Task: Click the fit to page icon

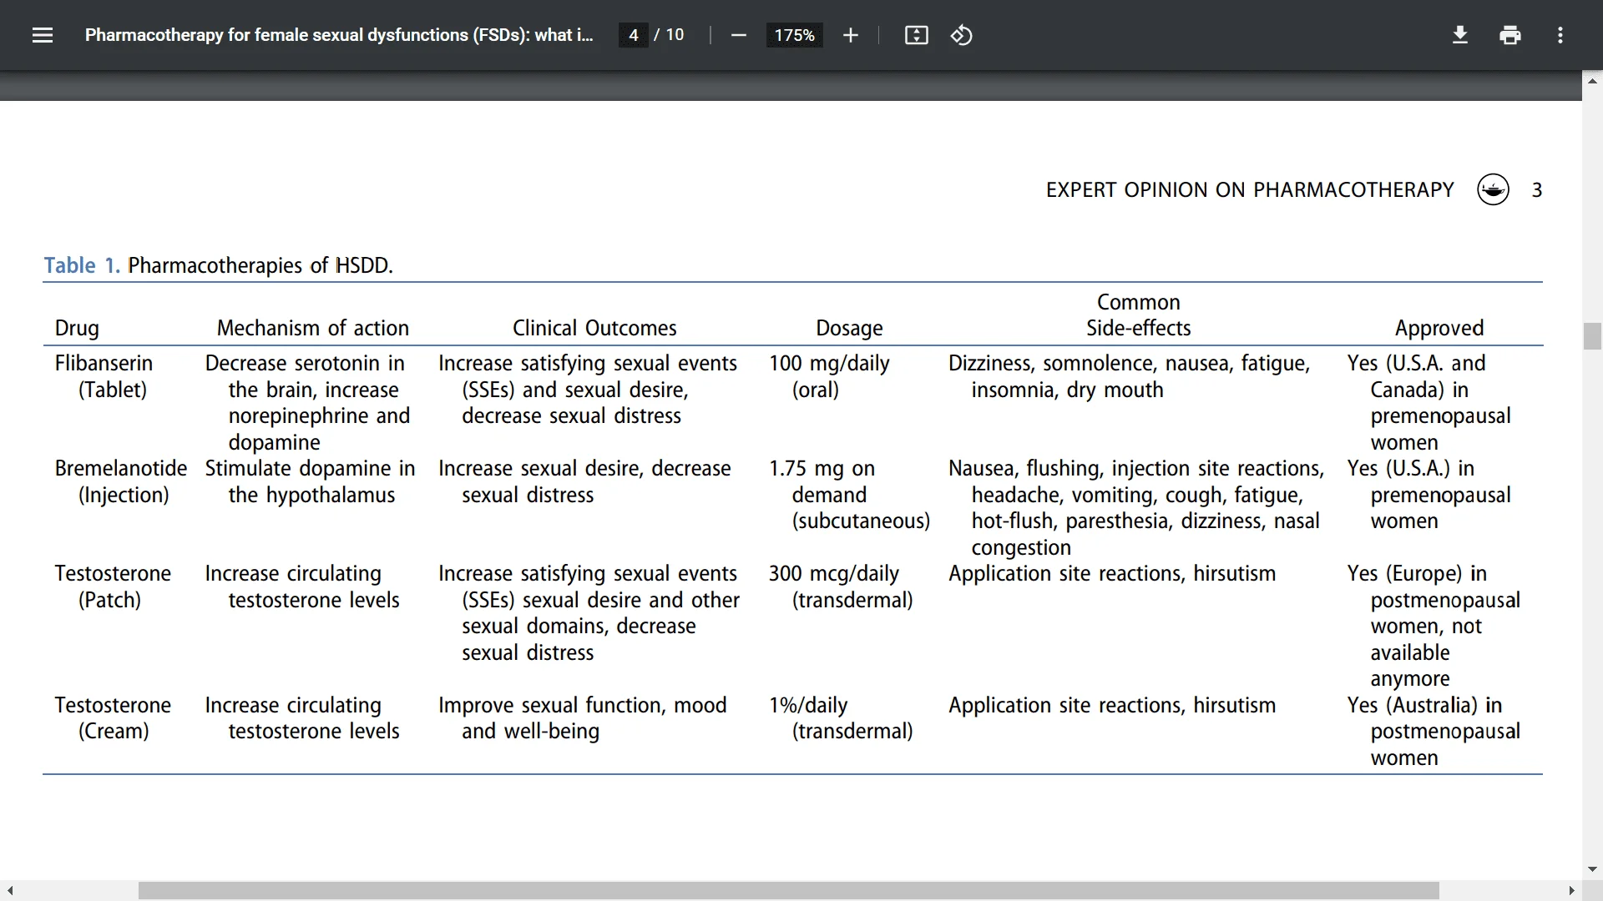Action: pos(916,35)
